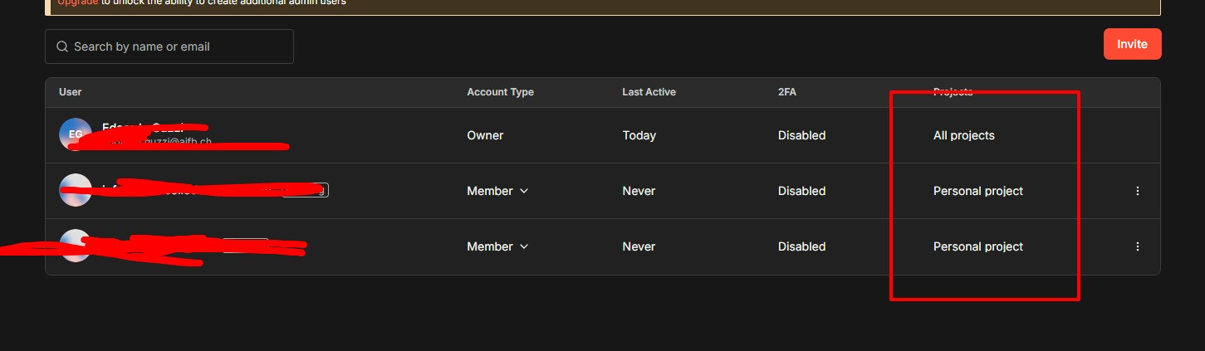Select the All projects cell for the Owner

pos(963,135)
